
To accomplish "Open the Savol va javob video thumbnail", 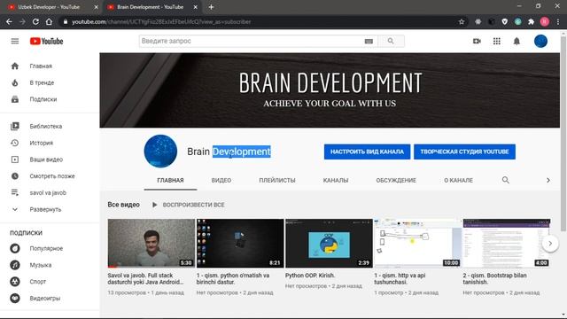I will [x=151, y=243].
